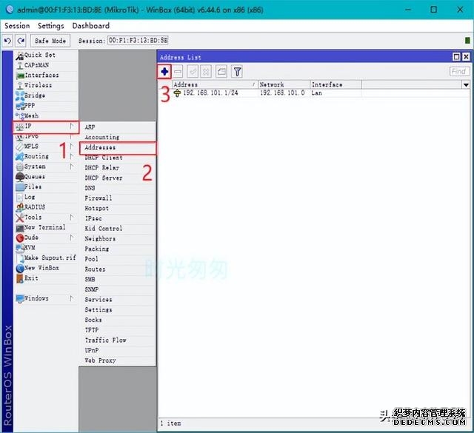The image size is (474, 433).
Task: Toggle the Safe Mode button
Action: click(x=50, y=41)
